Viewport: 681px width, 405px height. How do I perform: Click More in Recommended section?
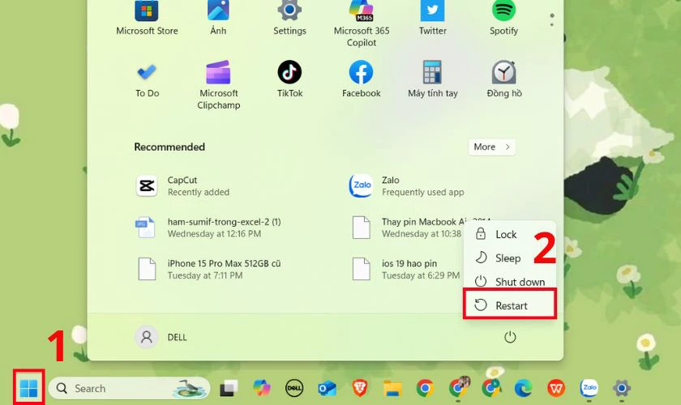click(491, 147)
